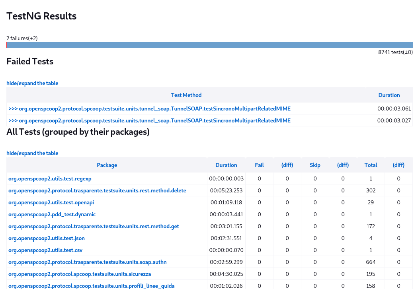Open package org.openspcoop2.pdd_test.dynamic
Viewport: 416px width, 289px height.
point(52,214)
